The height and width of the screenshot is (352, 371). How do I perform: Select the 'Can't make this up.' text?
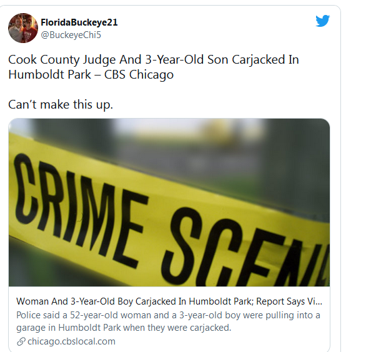(61, 104)
